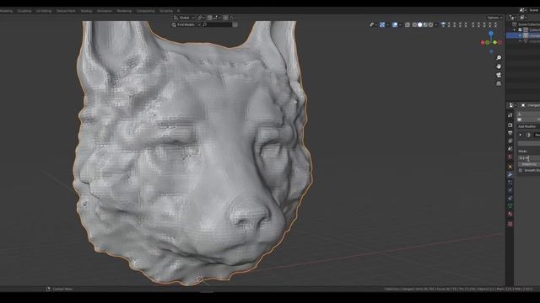Screen dimensions: 540x303
Task: Click the green Y axis on navigation gizmo
Action: point(495,42)
